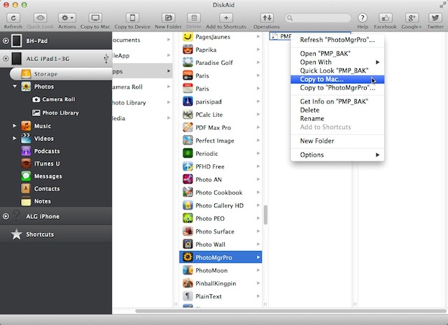Choose Quick Look "PMP_BAK" menu item
The height and width of the screenshot is (325, 448).
coord(337,71)
